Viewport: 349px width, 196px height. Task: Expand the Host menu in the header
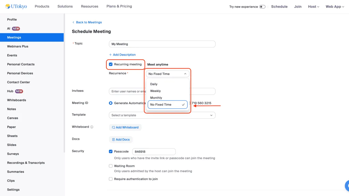(x=314, y=7)
